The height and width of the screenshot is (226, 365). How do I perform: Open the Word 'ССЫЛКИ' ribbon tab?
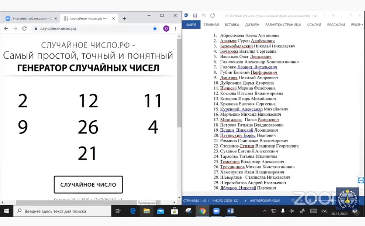314,25
